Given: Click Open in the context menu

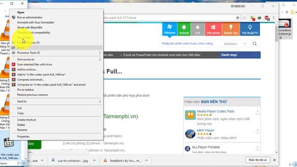Looking at the screenshot, I should [20, 13].
